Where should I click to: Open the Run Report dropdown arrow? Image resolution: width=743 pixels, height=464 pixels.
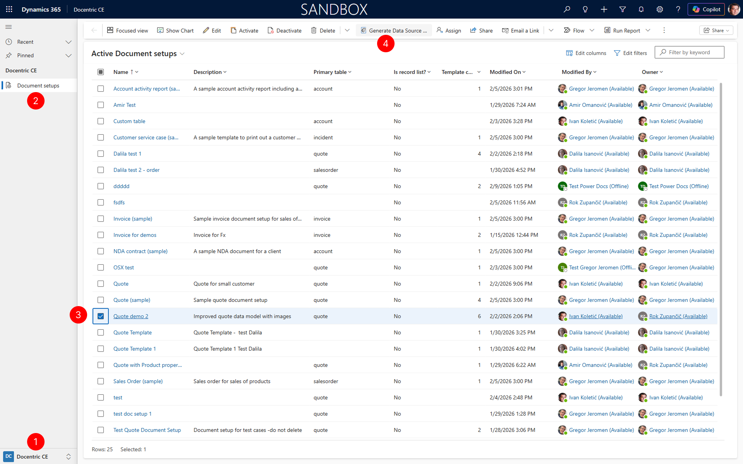648,30
